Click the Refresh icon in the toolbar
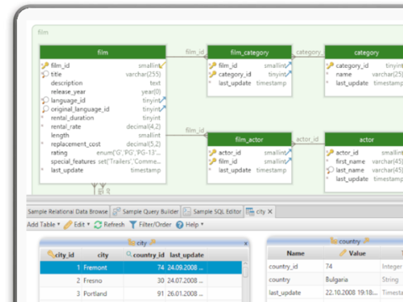The width and height of the screenshot is (403, 302). 98,225
